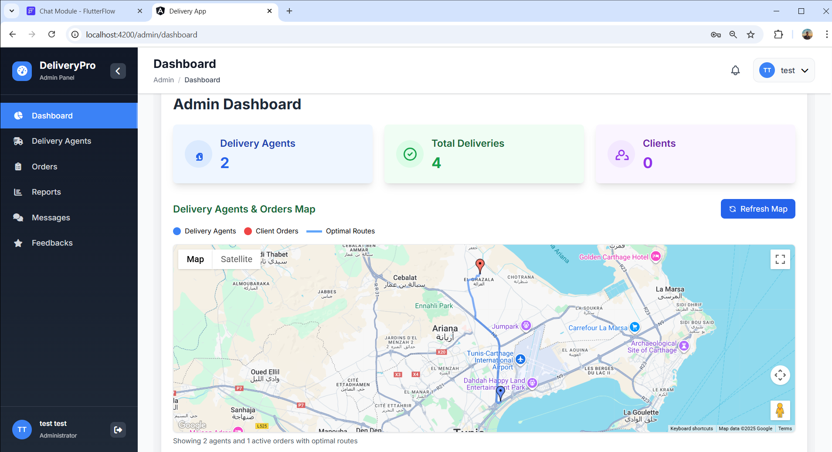Close the Delivery App tab
The width and height of the screenshot is (832, 452).
[269, 11]
